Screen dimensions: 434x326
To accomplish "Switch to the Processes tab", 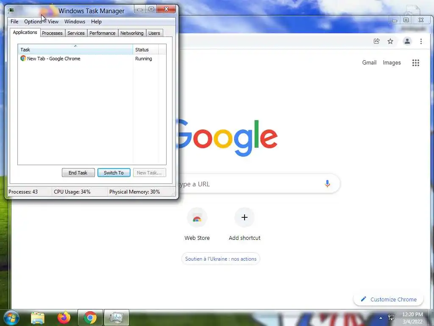I will (x=52, y=33).
